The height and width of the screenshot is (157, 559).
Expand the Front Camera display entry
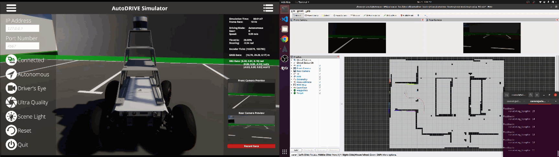click(x=292, y=68)
